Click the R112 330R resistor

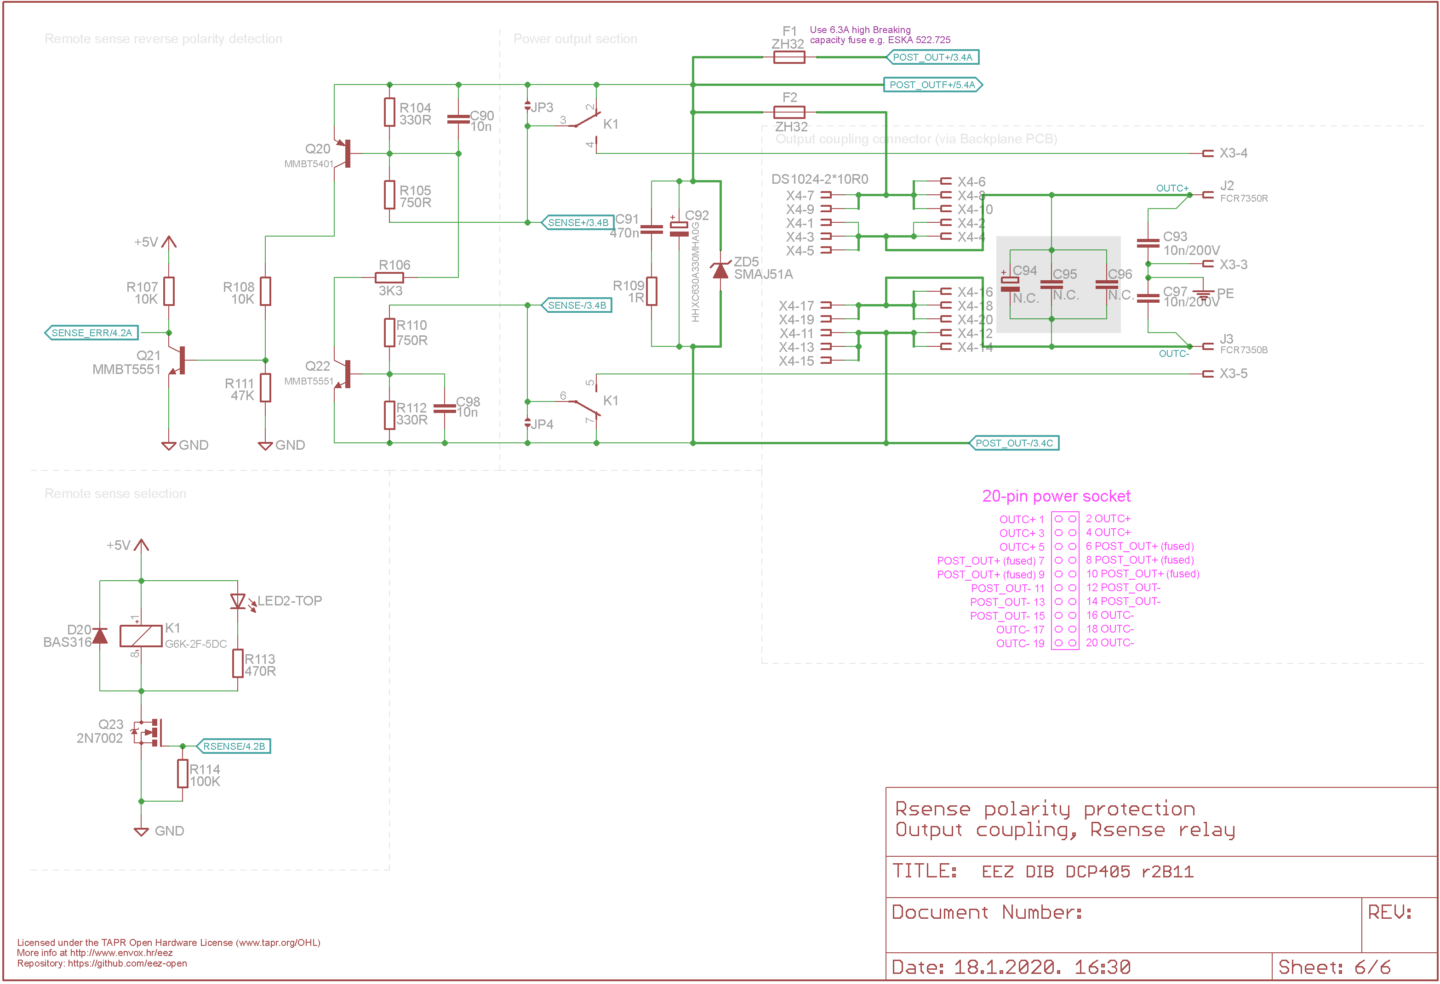coord(389,415)
